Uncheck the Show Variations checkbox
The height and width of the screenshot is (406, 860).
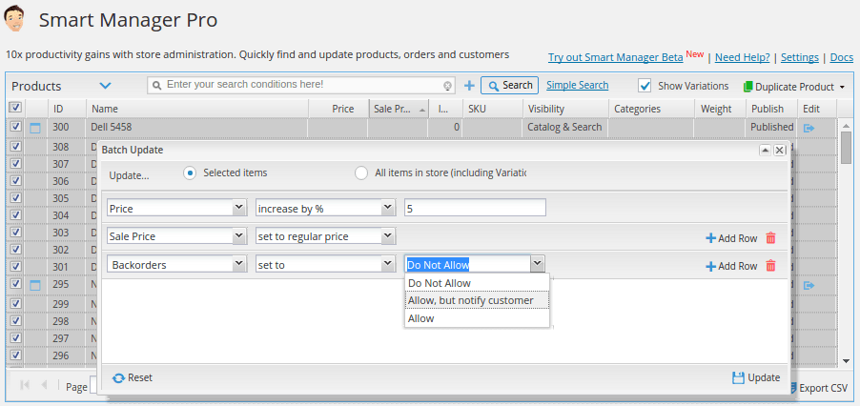(645, 86)
